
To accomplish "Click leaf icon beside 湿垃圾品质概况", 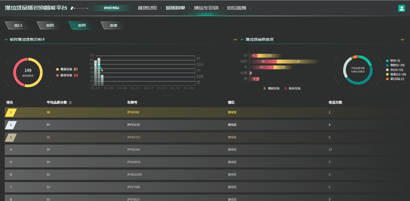I will coord(242,39).
